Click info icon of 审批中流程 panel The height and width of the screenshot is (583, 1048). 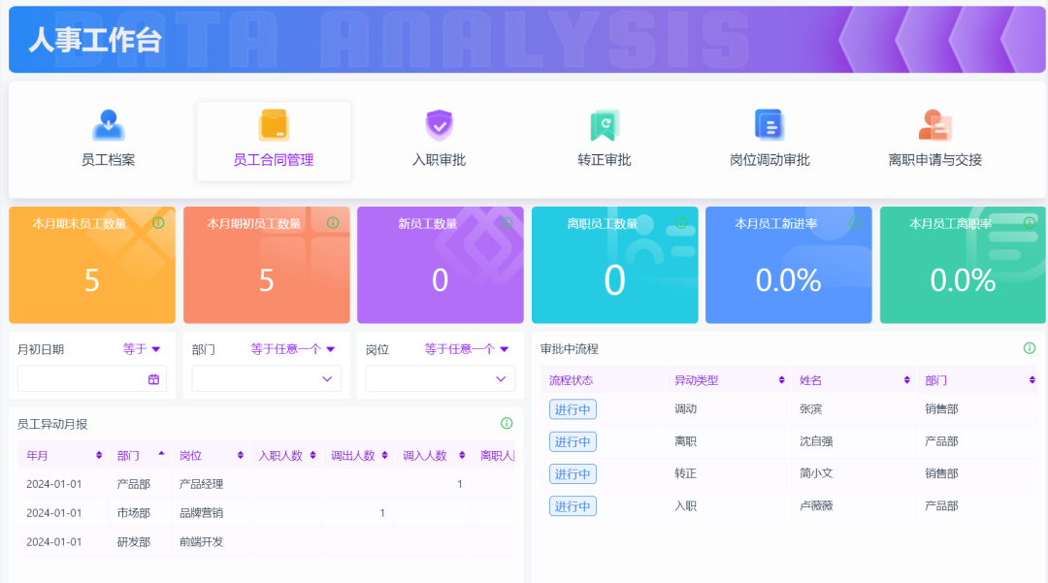[1030, 348]
